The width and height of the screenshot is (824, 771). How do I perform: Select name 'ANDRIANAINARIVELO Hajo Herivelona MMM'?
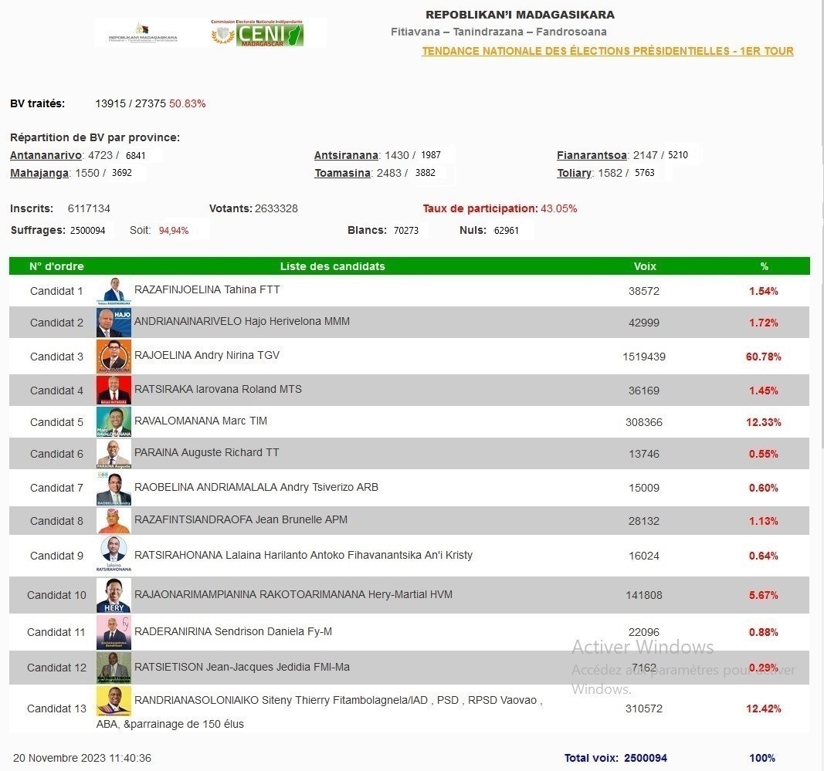click(x=242, y=321)
